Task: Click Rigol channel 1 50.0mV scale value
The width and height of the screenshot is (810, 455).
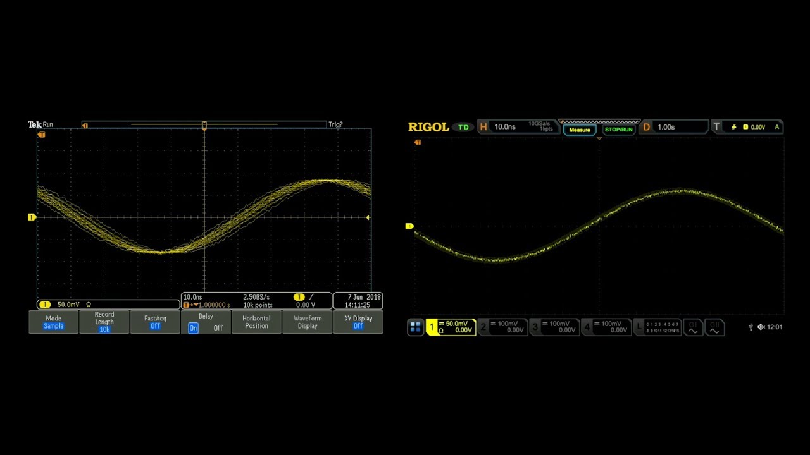Action: 457,324
